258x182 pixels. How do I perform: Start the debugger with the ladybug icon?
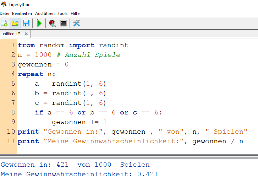(x=52, y=23)
